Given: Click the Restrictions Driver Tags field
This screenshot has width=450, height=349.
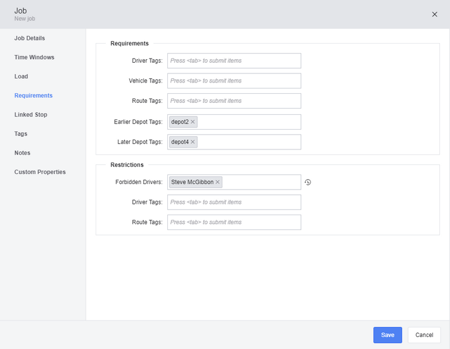Looking at the screenshot, I should point(234,202).
